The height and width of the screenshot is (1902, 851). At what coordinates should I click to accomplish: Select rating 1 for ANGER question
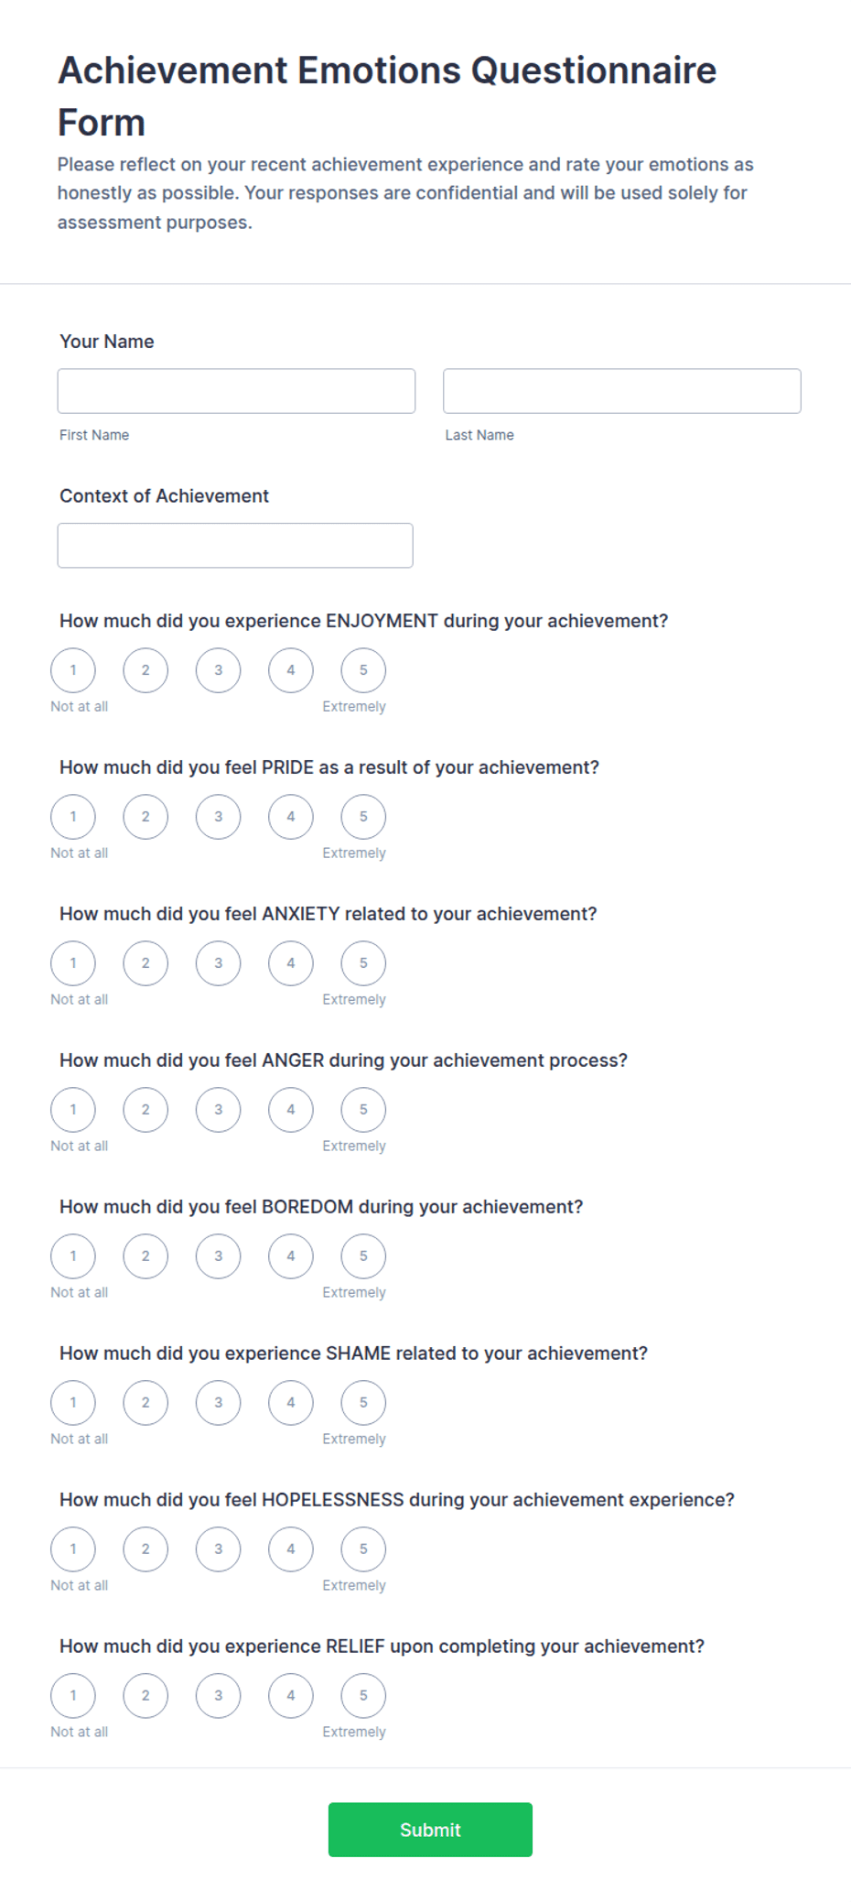(73, 1110)
